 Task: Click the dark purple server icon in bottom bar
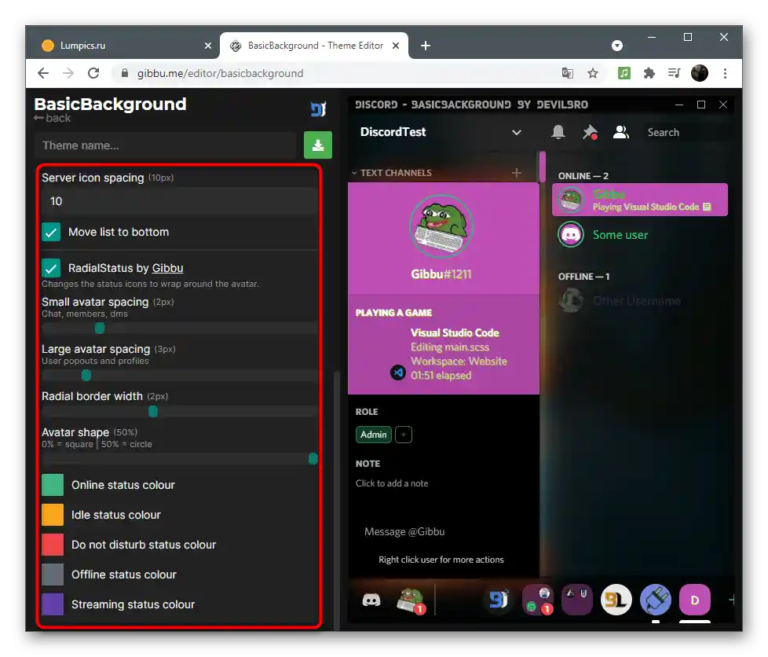tap(577, 600)
